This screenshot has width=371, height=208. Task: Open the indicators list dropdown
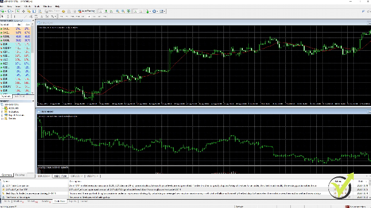[x=148, y=11]
